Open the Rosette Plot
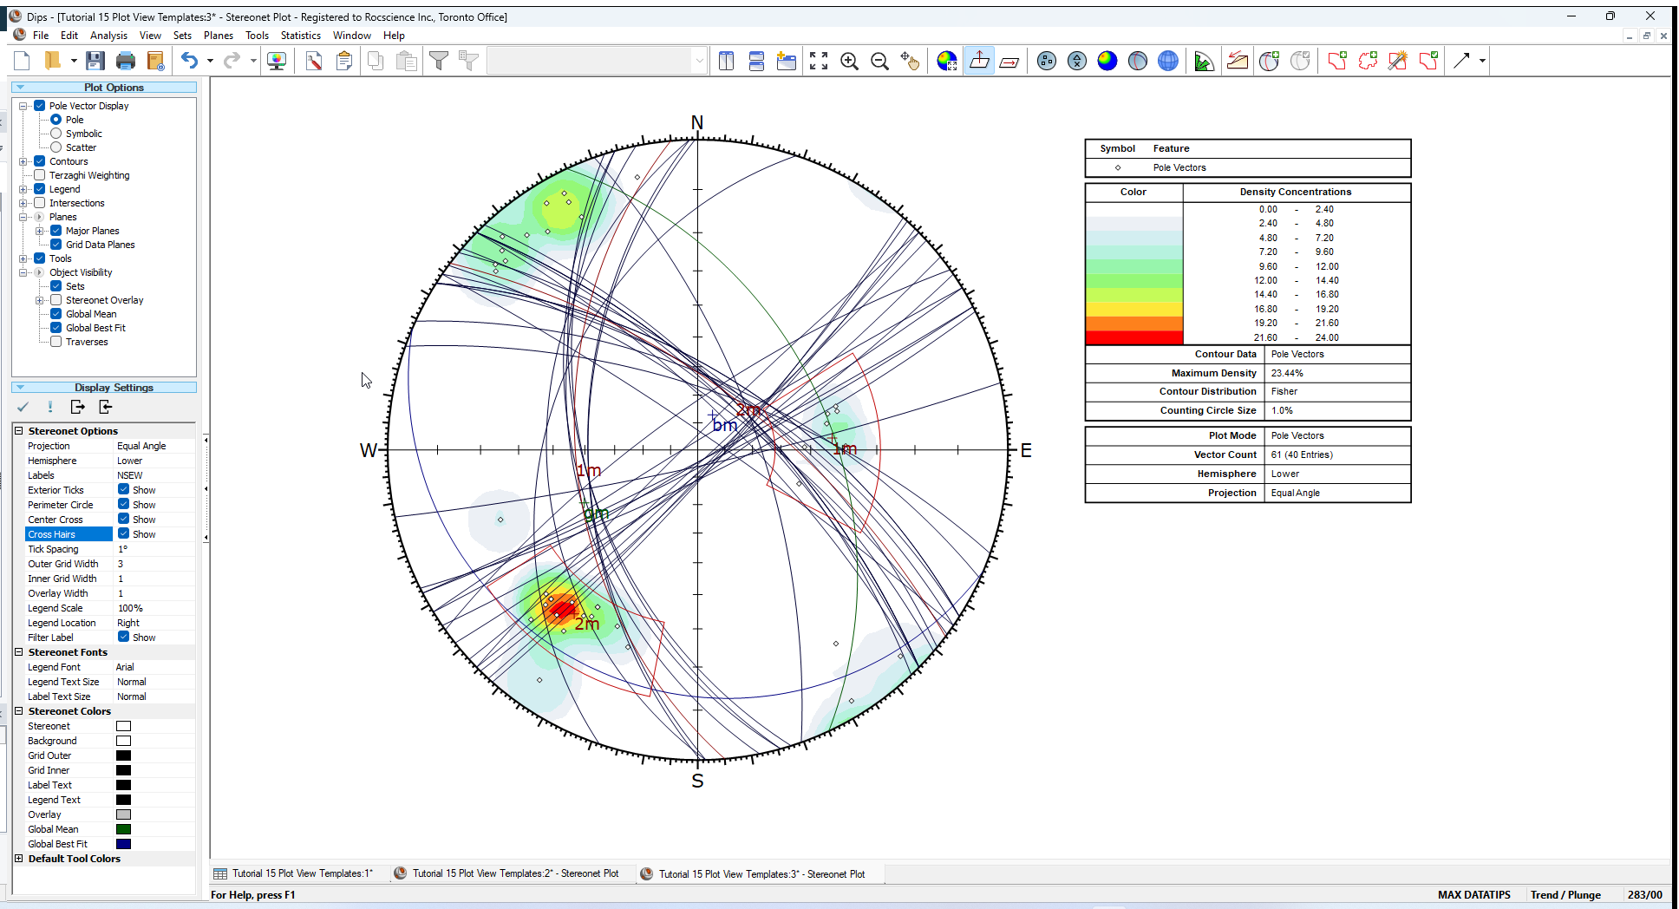The height and width of the screenshot is (909, 1679). point(1204,61)
